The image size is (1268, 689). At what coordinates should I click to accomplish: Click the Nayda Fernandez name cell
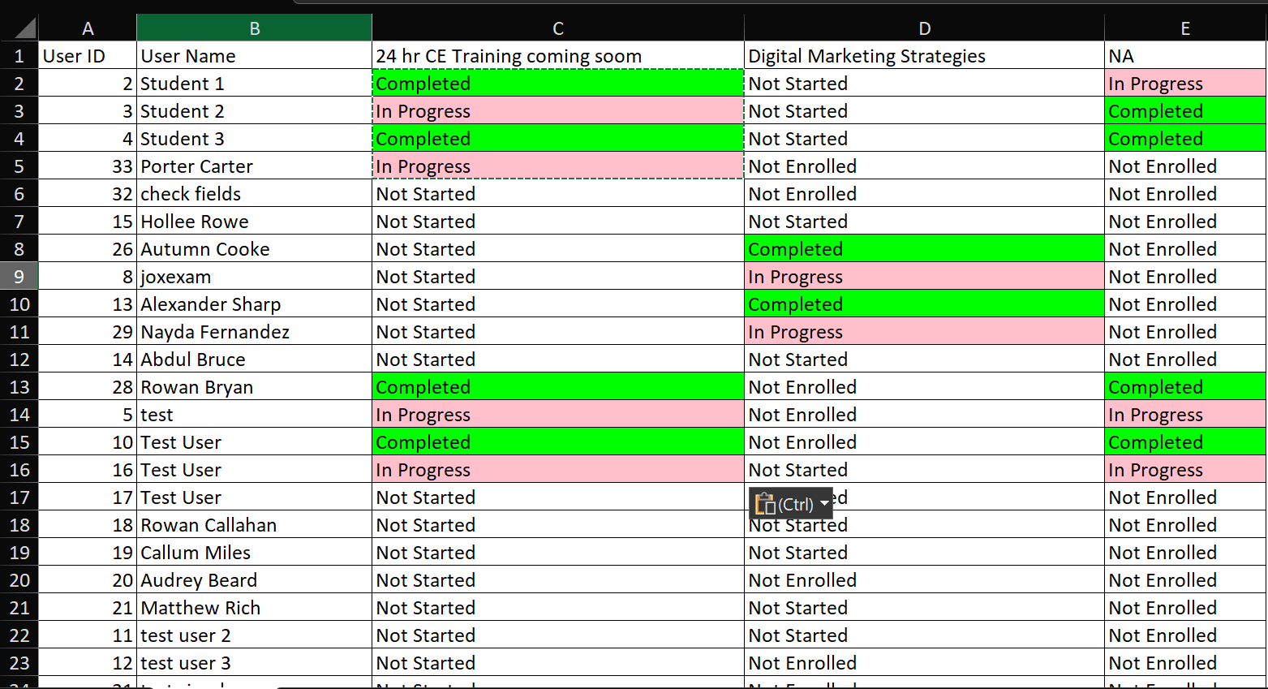pos(254,332)
